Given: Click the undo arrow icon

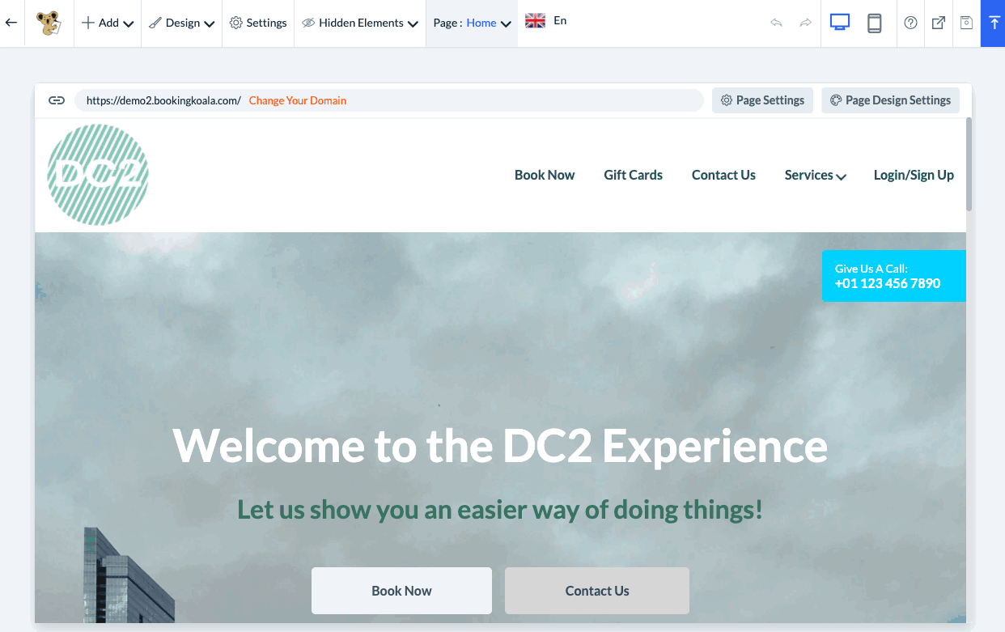Looking at the screenshot, I should coord(776,23).
